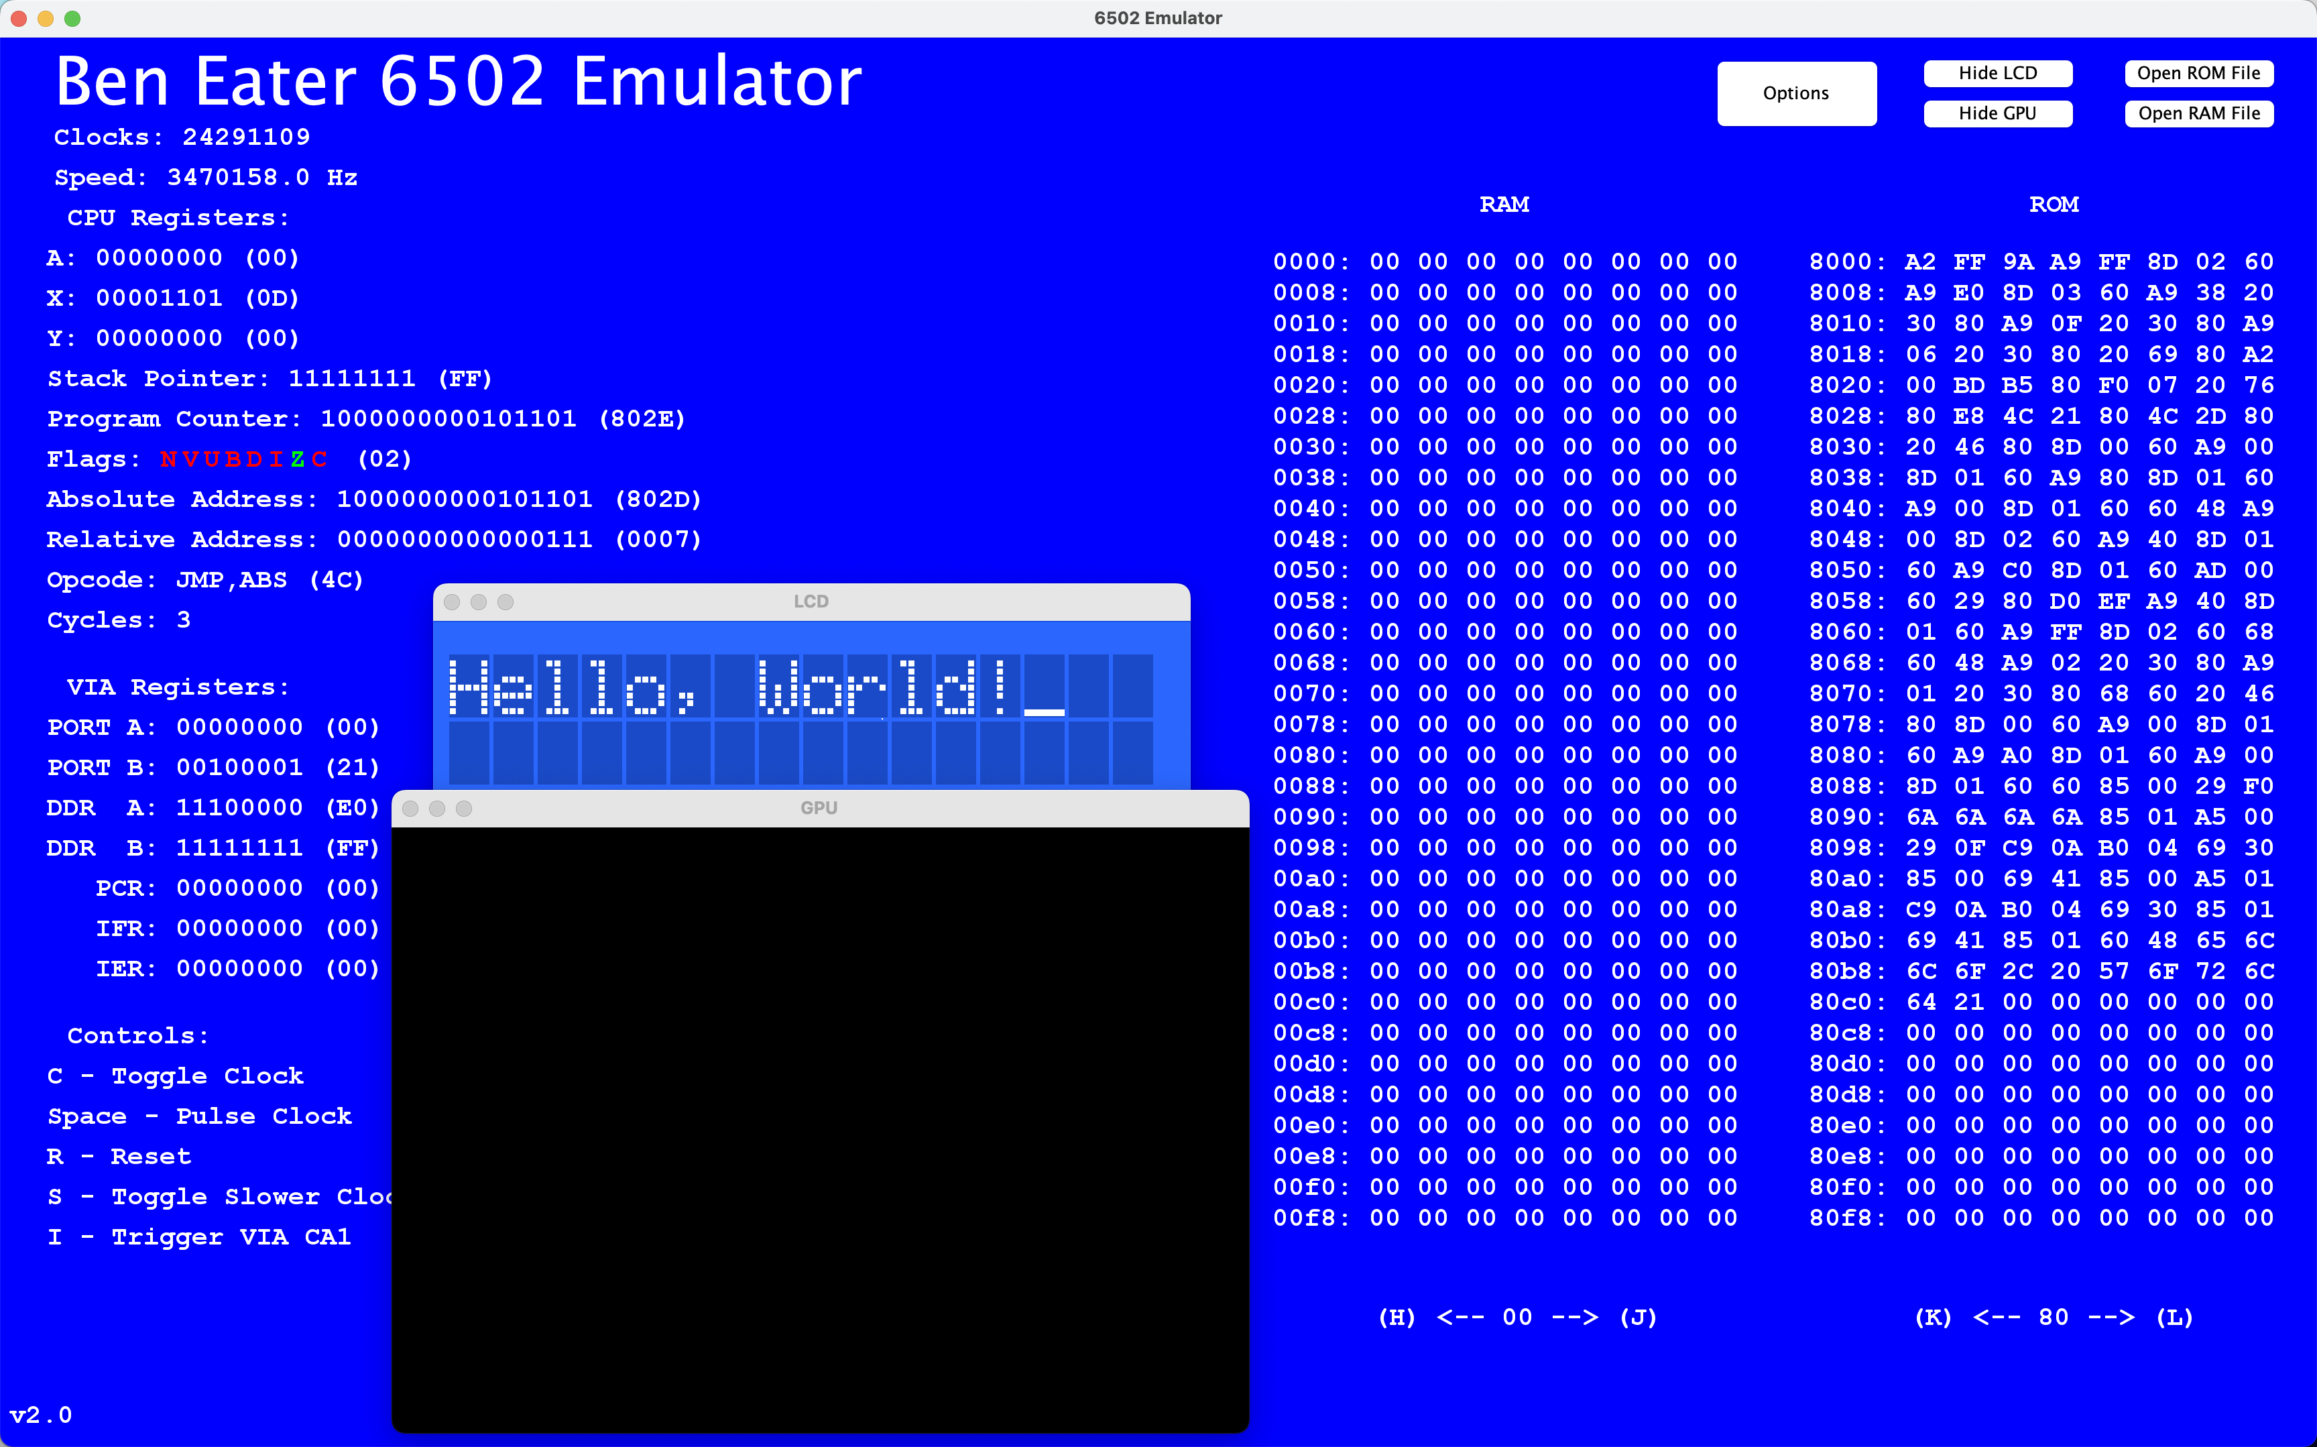Click the (H) RAM page back label
Image resolution: width=2317 pixels, height=1447 pixels.
[x=1397, y=1317]
